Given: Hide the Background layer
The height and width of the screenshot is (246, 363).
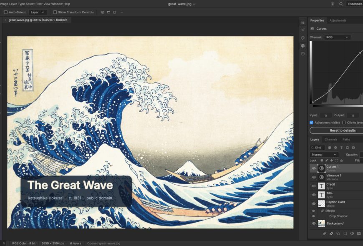Looking at the screenshot, I should (314, 223).
